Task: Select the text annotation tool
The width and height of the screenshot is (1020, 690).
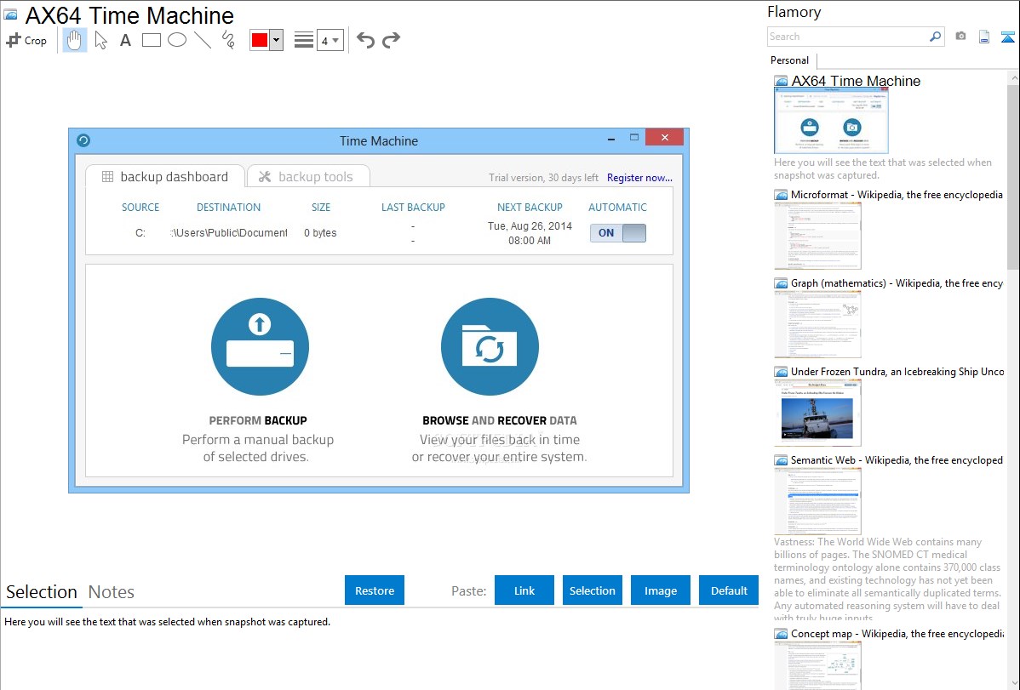Action: 125,40
